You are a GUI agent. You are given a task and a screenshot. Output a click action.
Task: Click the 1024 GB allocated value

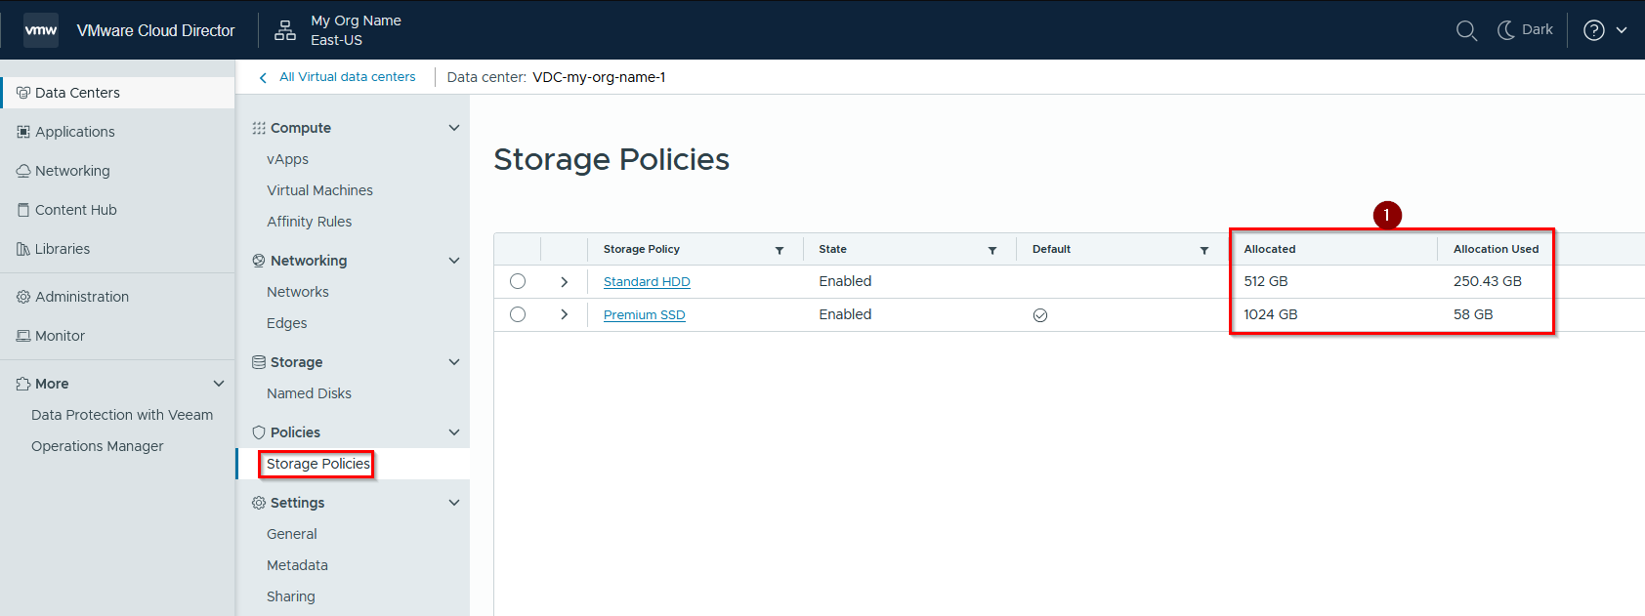coord(1271,314)
